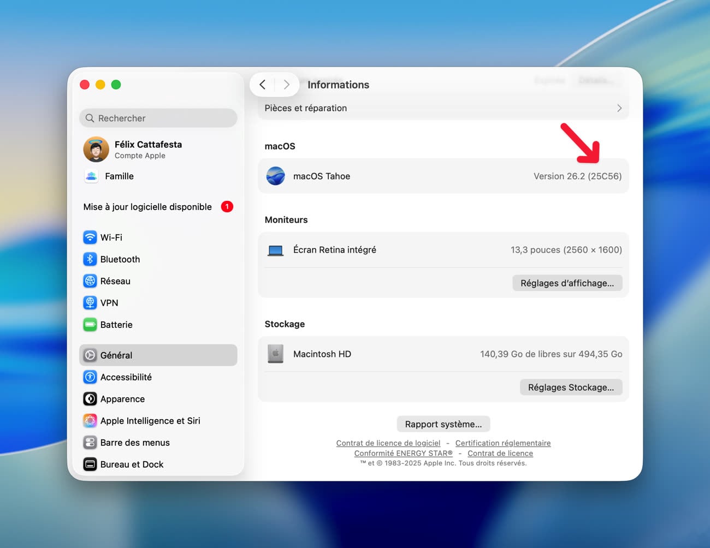Viewport: 710px width, 548px height.
Task: Go forward with the right chevron
Action: 286,85
